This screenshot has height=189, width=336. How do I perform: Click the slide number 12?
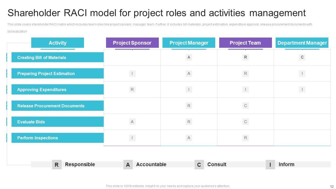(x=332, y=186)
